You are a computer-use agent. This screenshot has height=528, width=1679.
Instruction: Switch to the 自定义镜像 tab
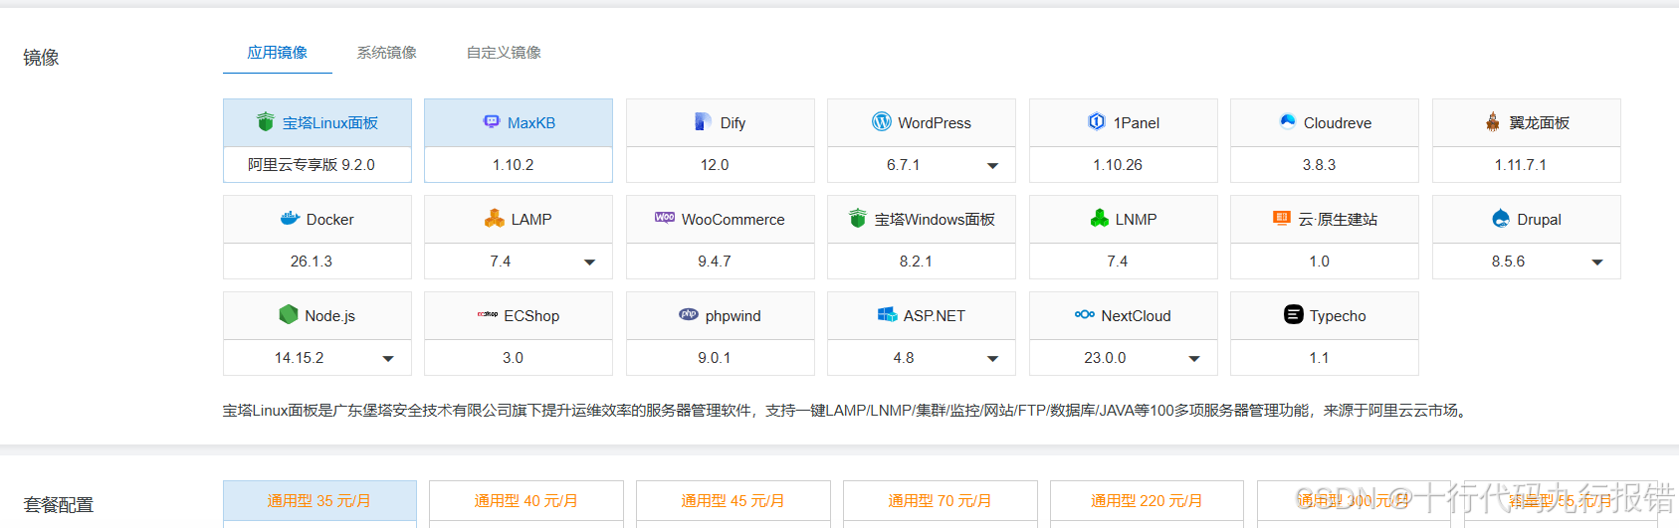[505, 52]
